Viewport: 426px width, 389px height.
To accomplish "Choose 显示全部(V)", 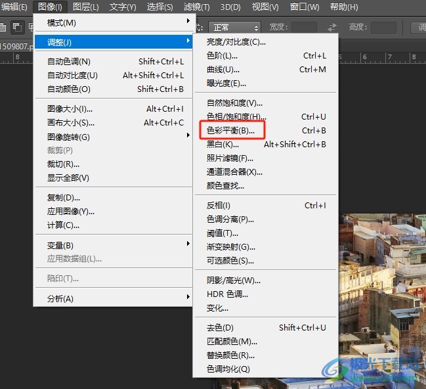I will (114, 178).
